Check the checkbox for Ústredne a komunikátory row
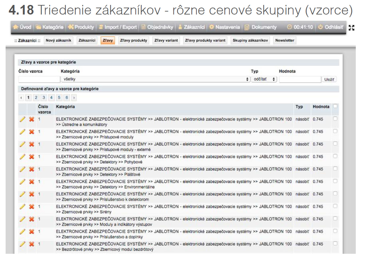 tap(335, 119)
